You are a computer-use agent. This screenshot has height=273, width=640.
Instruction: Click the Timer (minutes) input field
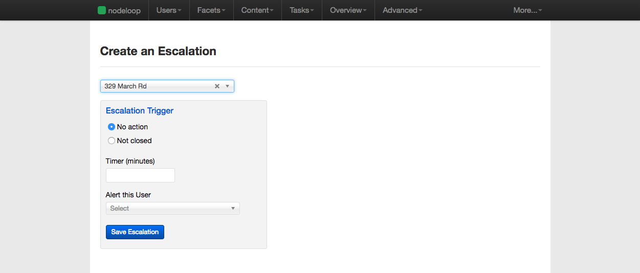tap(140, 175)
